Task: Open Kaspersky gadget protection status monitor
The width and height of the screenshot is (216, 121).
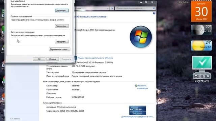Action: 202,63
